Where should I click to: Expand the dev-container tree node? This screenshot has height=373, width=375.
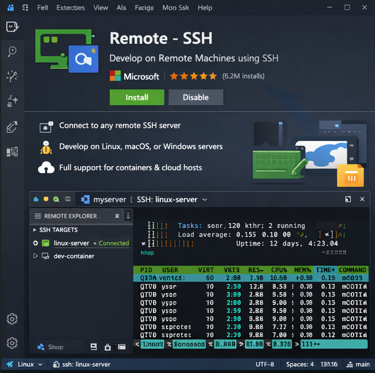point(35,256)
